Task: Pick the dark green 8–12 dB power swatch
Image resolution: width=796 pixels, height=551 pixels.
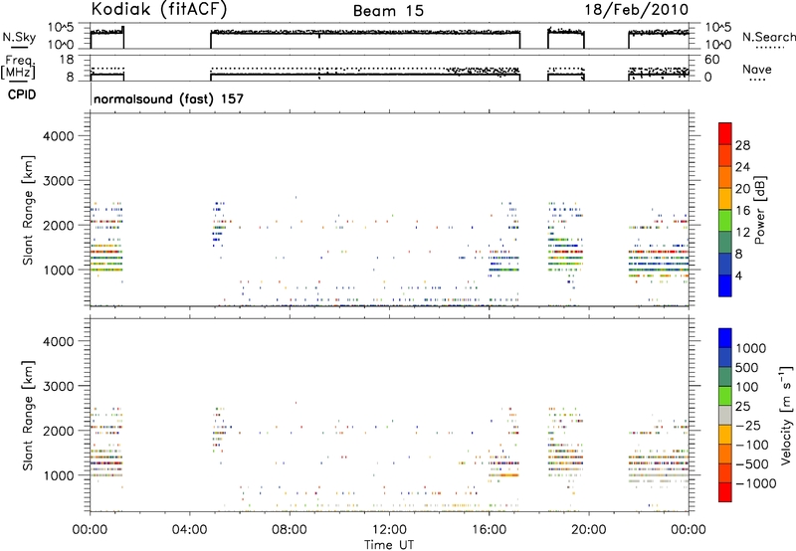Action: [x=725, y=243]
